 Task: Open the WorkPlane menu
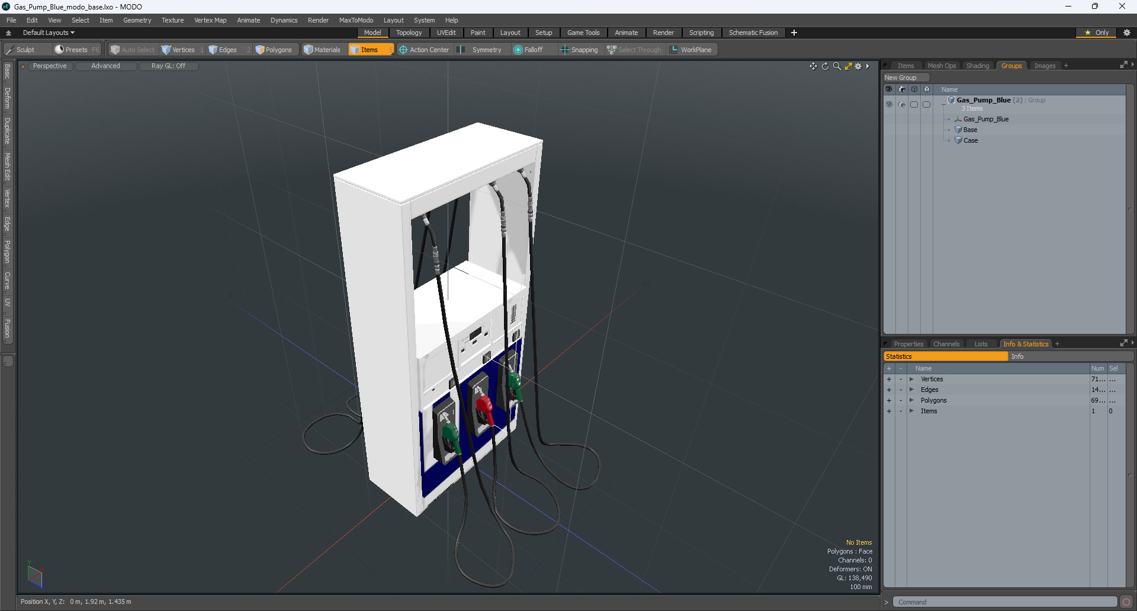click(x=692, y=50)
